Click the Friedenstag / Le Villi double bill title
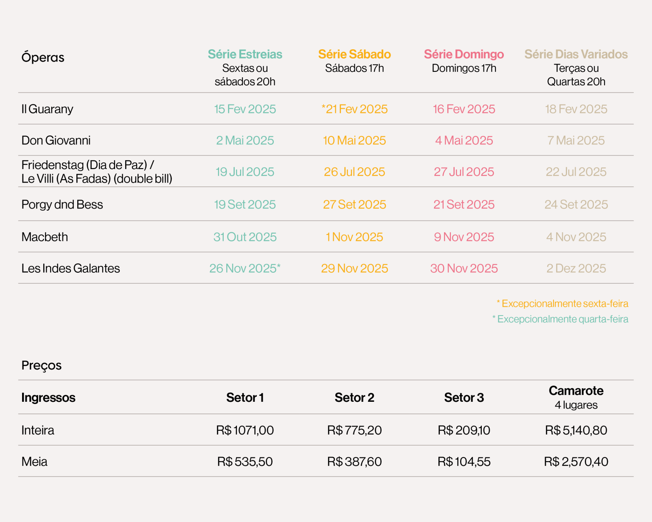The width and height of the screenshot is (652, 522). point(97,172)
